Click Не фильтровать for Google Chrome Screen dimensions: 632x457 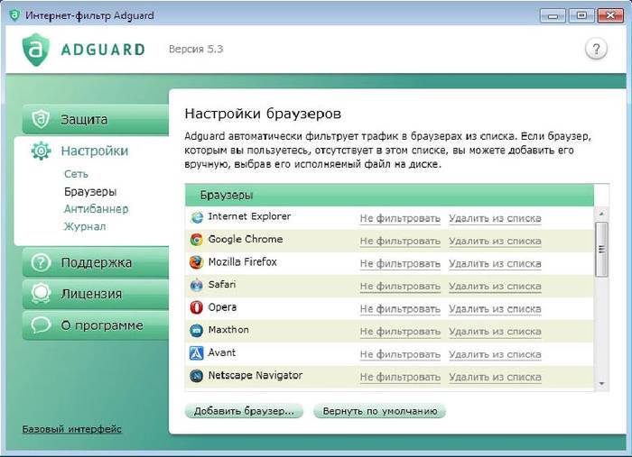pyautogui.click(x=400, y=241)
